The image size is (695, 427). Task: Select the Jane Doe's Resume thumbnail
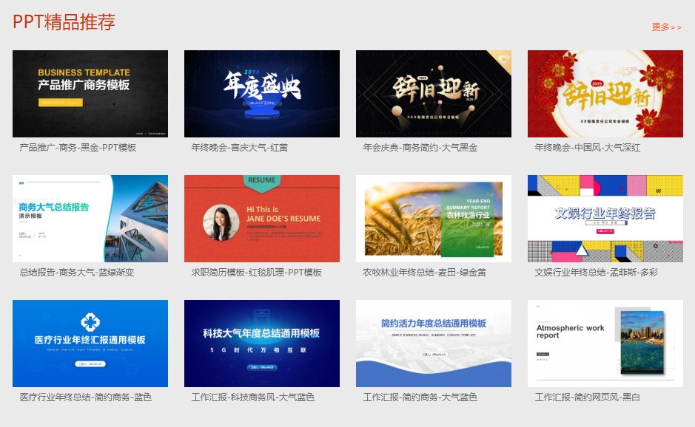[x=262, y=219]
